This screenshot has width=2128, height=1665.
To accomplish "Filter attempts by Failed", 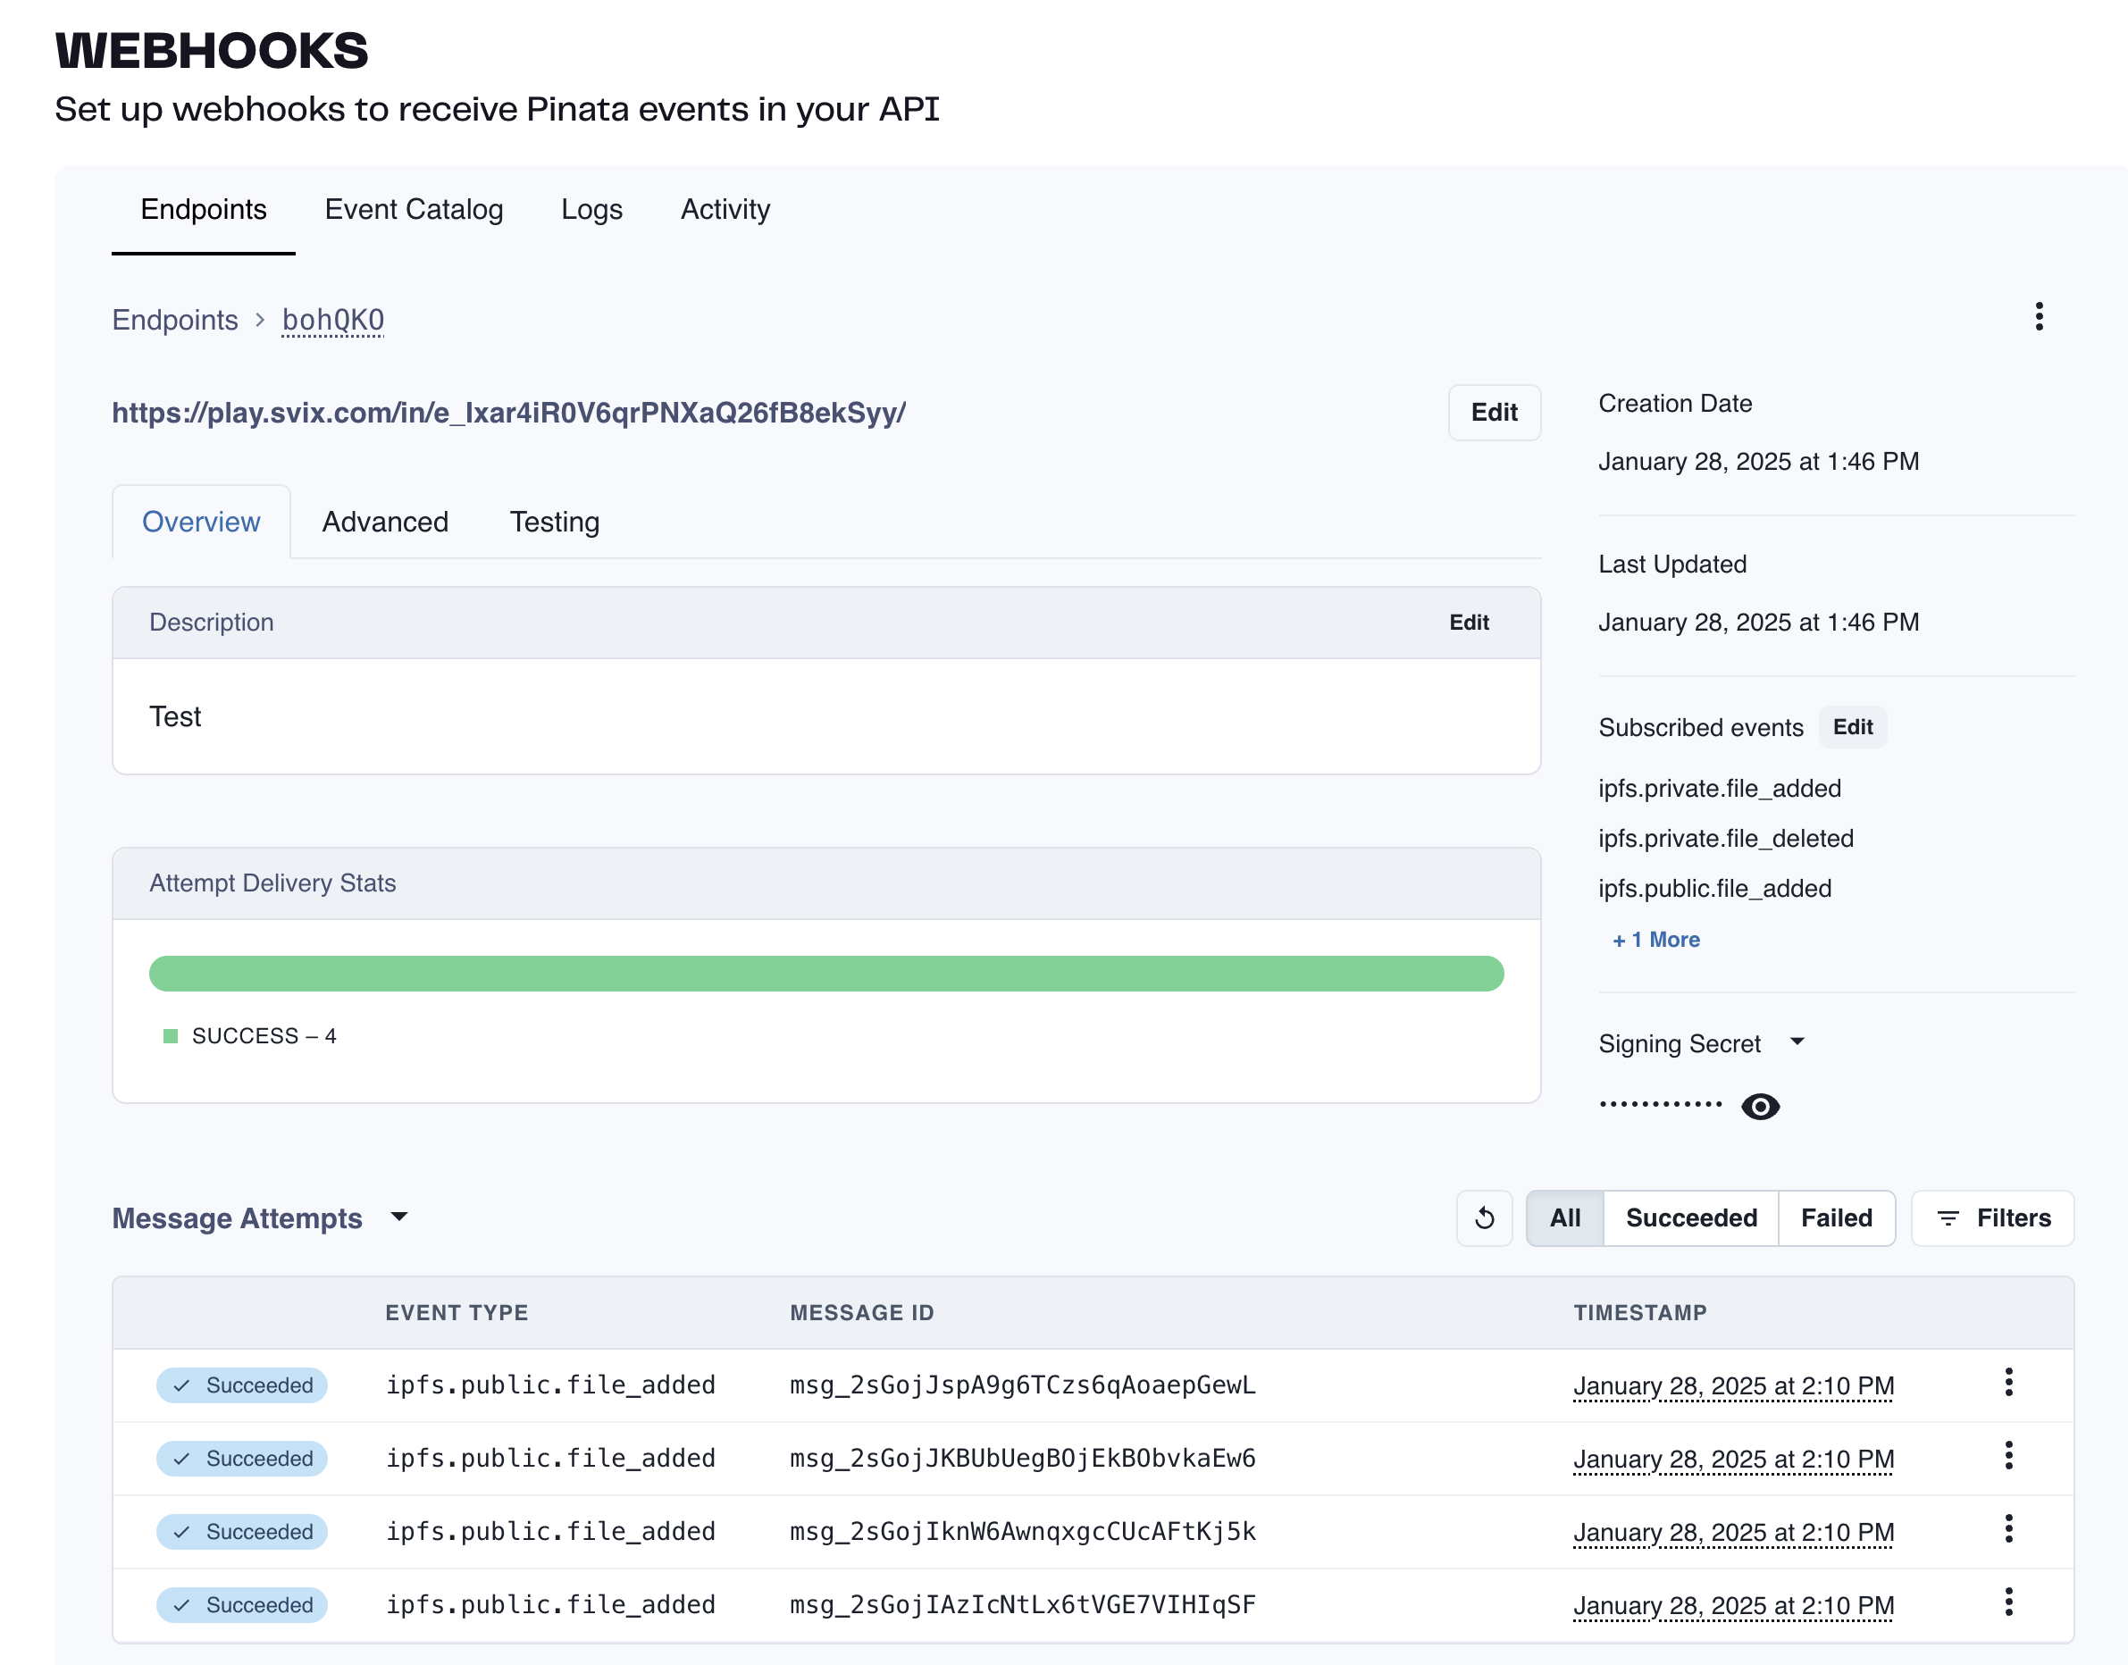I will 1836,1217.
